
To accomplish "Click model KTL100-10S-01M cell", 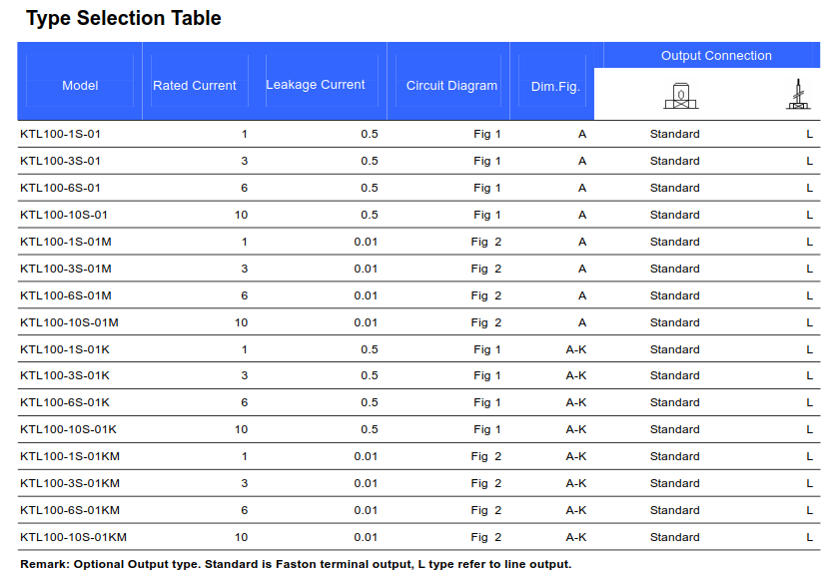I will (69, 322).
